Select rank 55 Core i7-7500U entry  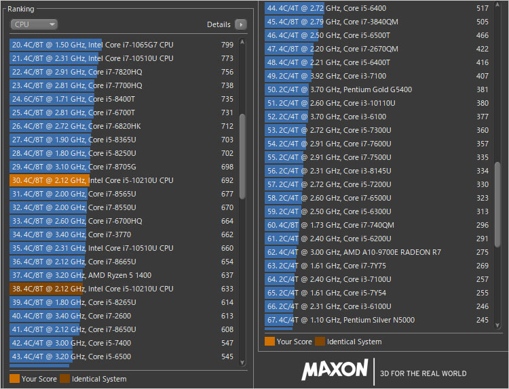pos(377,157)
